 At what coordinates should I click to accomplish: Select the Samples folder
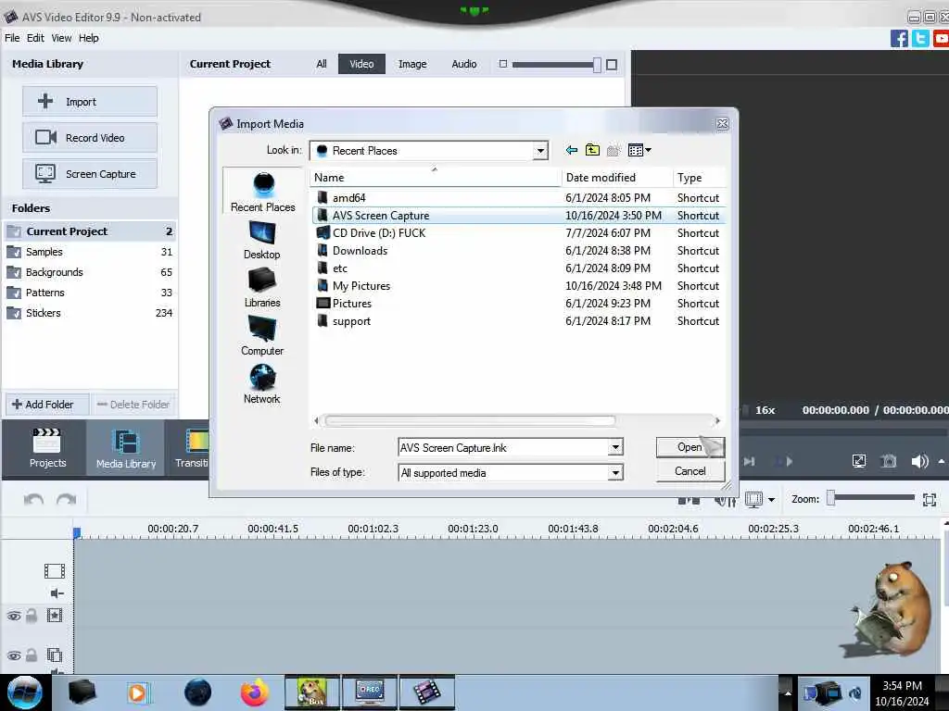tap(90, 252)
